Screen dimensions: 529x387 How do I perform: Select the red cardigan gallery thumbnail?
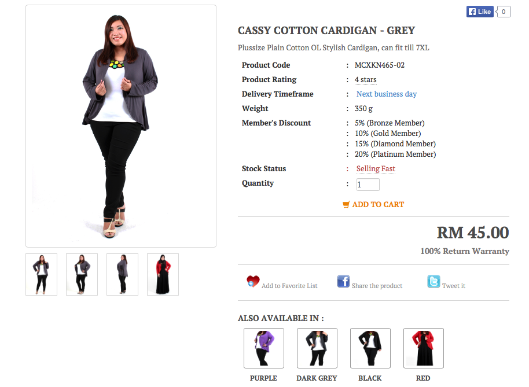163,274
